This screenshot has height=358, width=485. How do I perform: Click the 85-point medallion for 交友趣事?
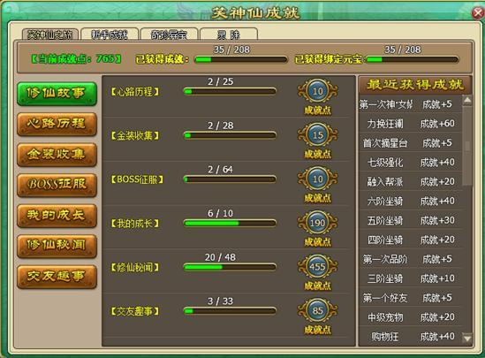[318, 310]
